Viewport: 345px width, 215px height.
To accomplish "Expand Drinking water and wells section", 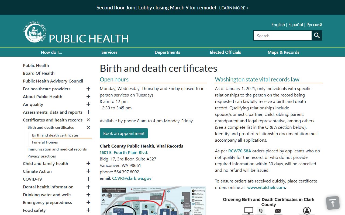I will (88, 195).
